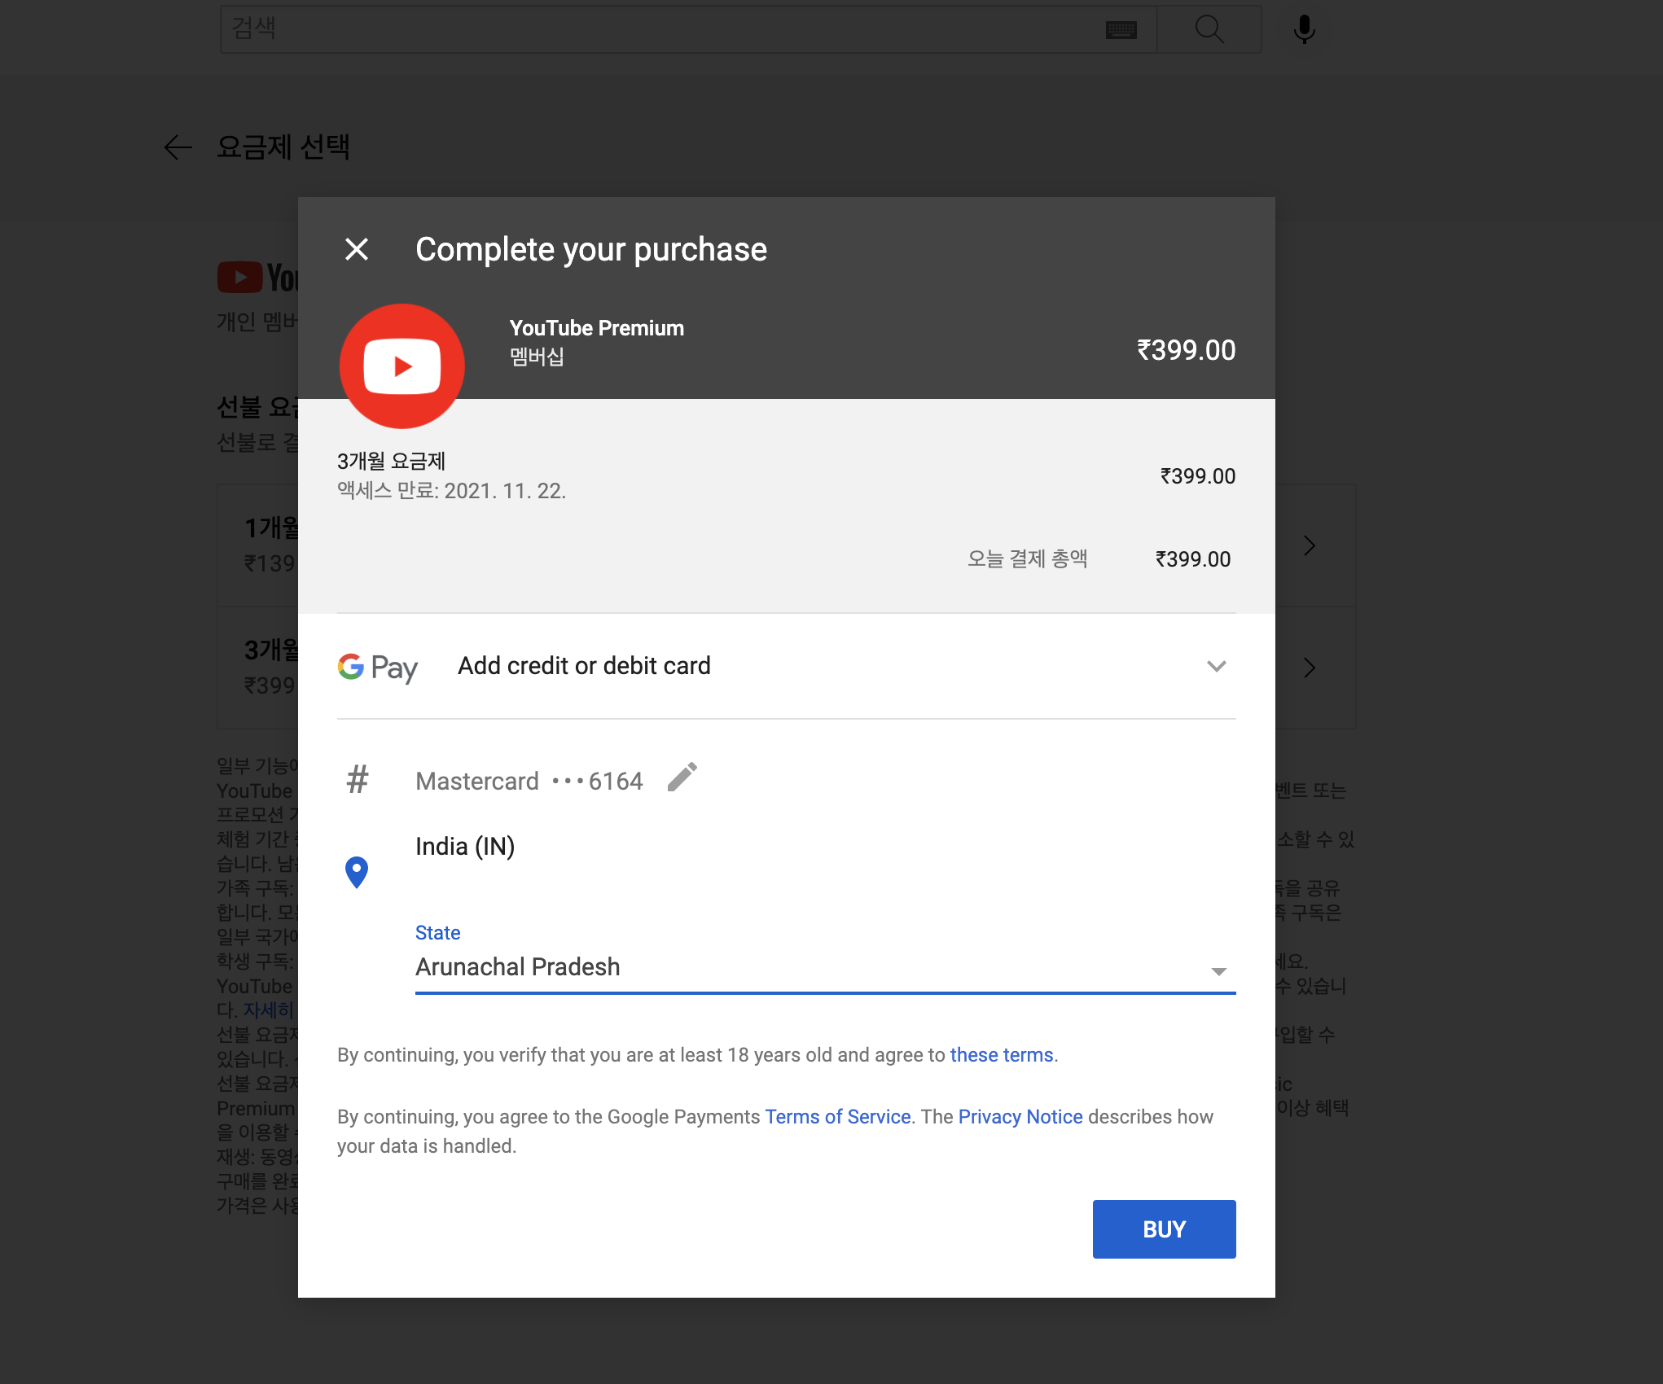Screen dimensions: 1663x1384
Task: Open the 'these terms' link
Action: point(1002,1055)
